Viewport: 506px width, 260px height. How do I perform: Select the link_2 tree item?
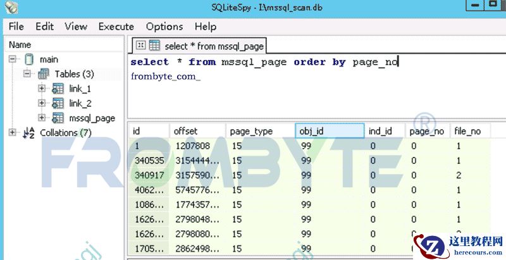coord(80,103)
